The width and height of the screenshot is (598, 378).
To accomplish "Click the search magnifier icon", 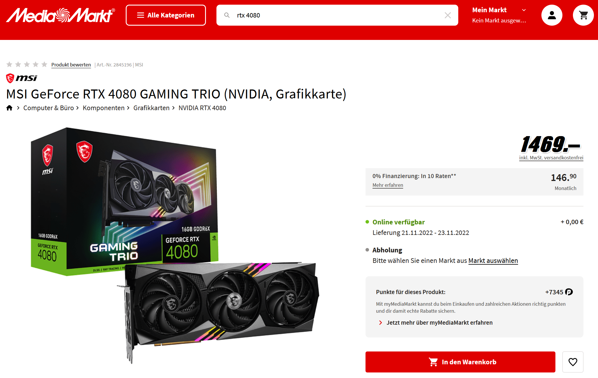I will [227, 15].
